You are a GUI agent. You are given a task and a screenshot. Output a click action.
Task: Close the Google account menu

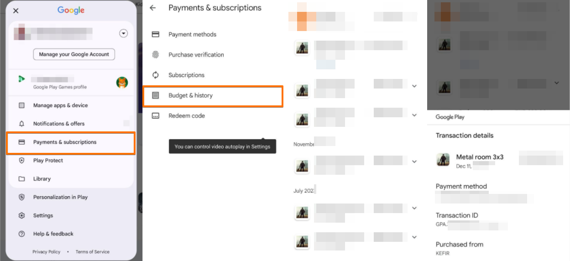[16, 11]
